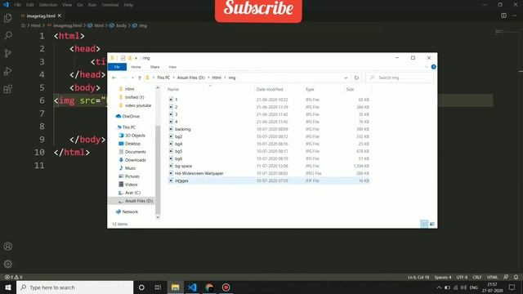Click Html in the address bar path
Image resolution: width=523 pixels, height=294 pixels.
point(217,78)
